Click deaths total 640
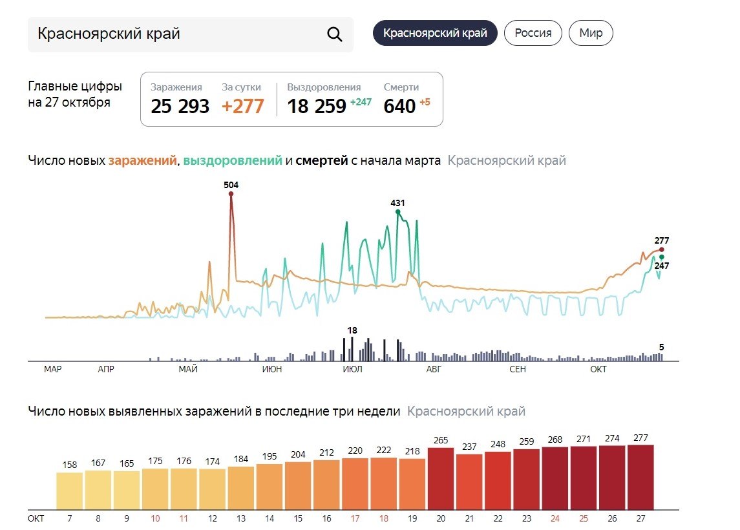 pos(399,106)
